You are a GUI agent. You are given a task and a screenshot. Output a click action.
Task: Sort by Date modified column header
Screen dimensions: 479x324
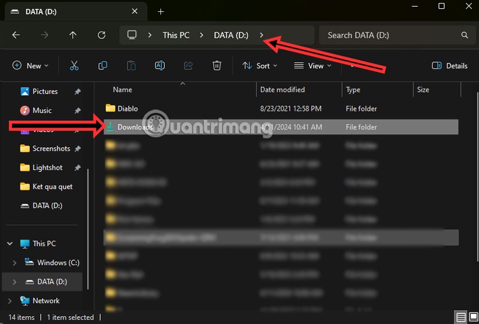[283, 90]
